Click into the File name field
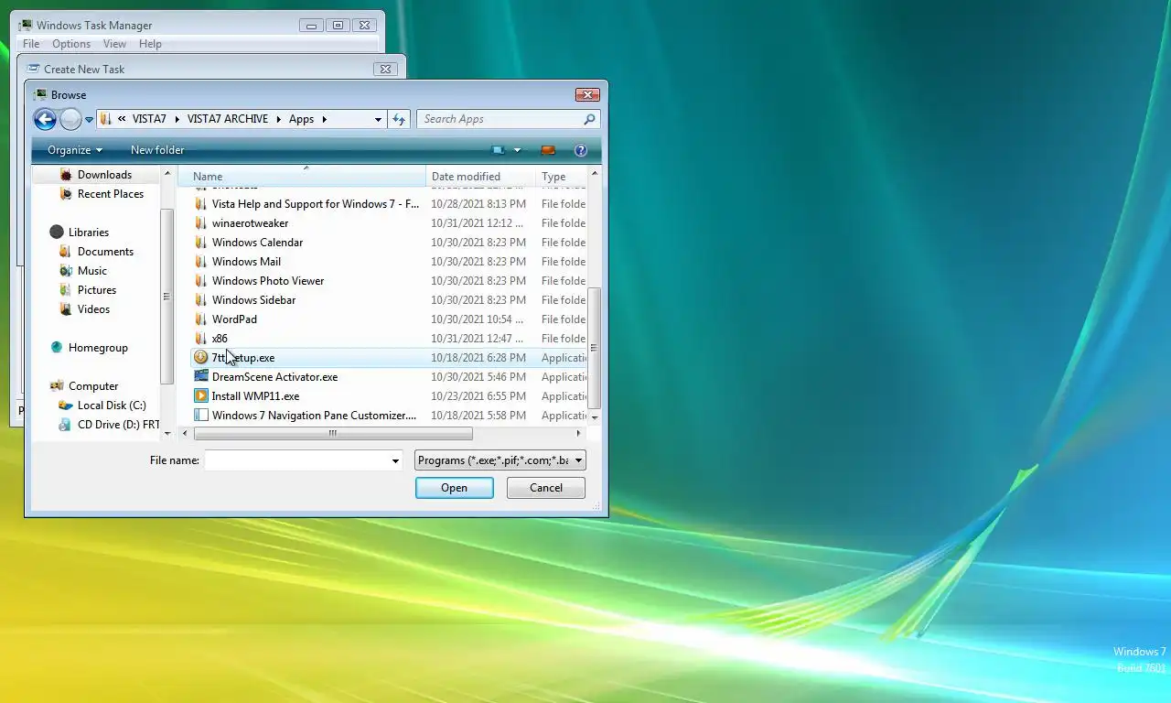 coord(296,460)
